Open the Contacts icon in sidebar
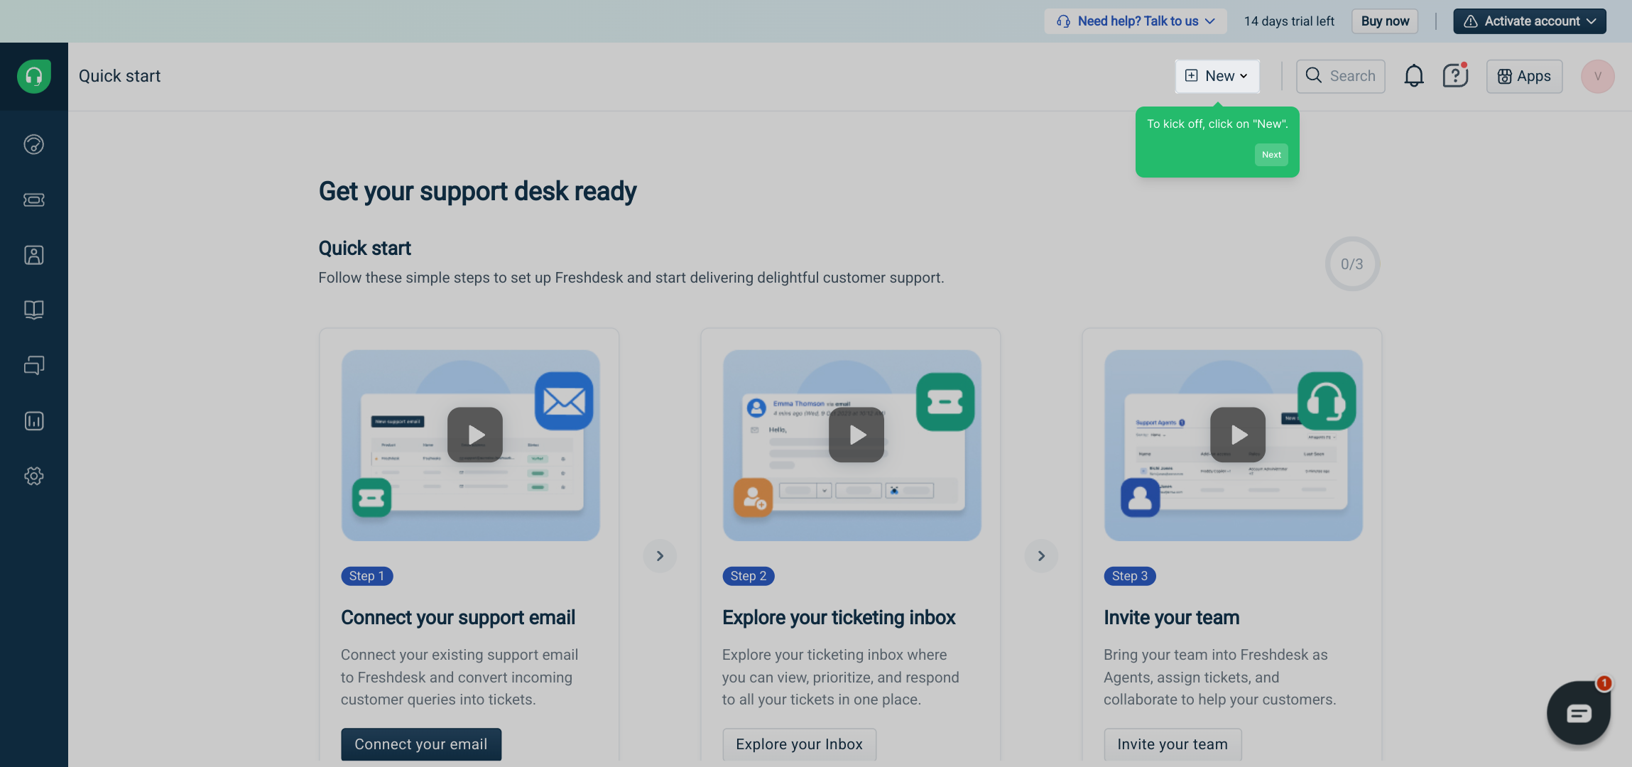The width and height of the screenshot is (1632, 767). click(x=33, y=255)
